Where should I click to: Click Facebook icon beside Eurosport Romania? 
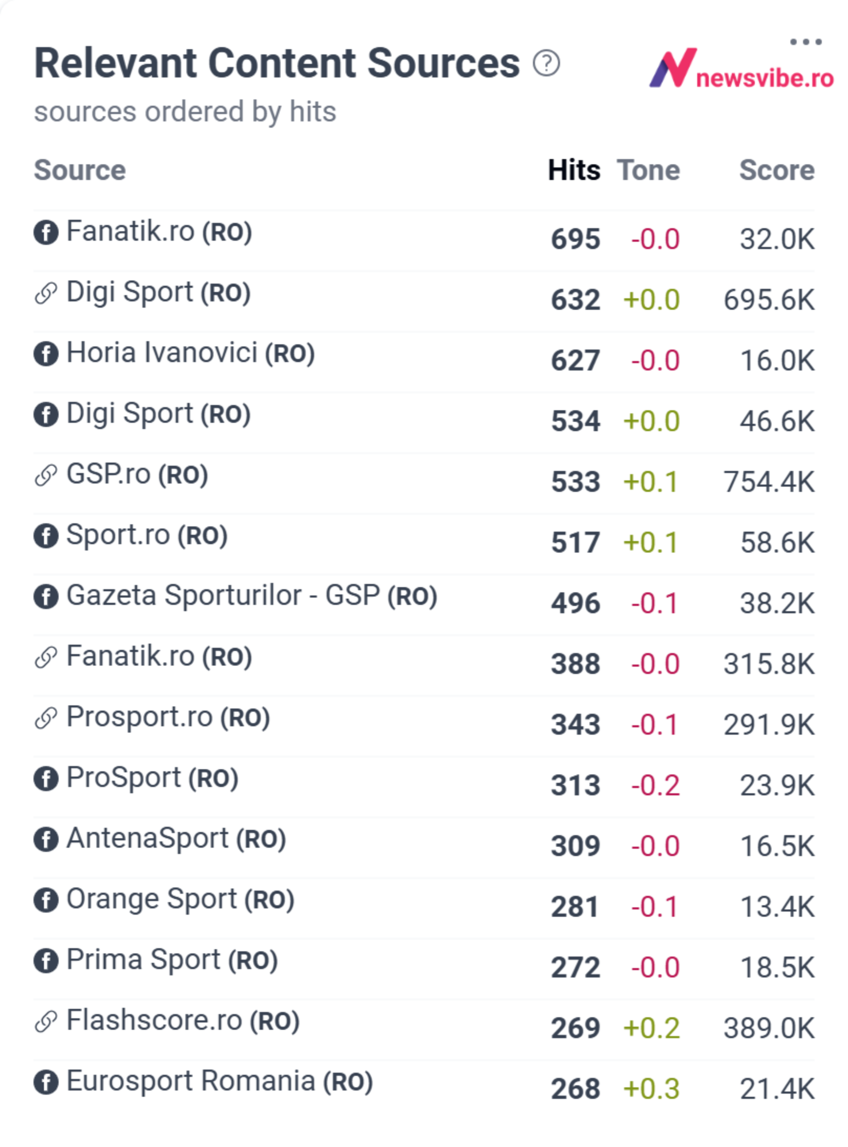click(46, 1082)
